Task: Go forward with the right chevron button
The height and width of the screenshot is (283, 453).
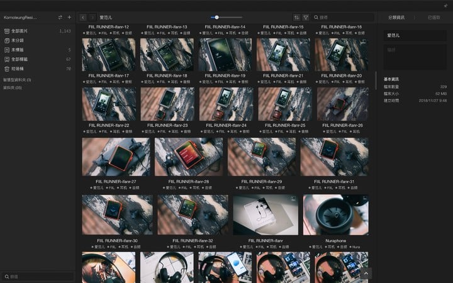Action: pos(92,18)
